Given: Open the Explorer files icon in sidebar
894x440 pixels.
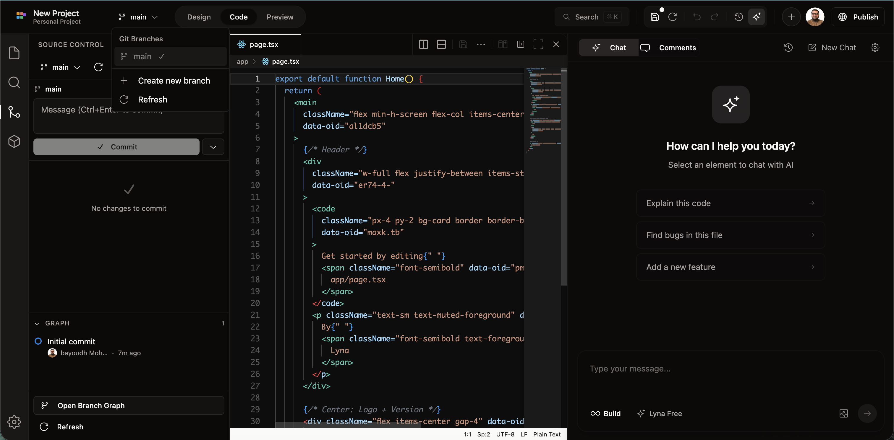Looking at the screenshot, I should point(14,53).
